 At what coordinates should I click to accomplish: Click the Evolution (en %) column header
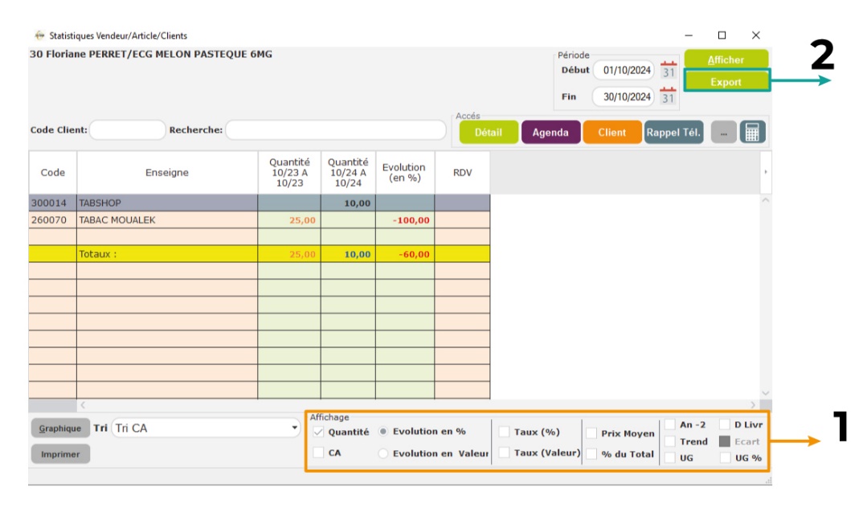point(405,173)
